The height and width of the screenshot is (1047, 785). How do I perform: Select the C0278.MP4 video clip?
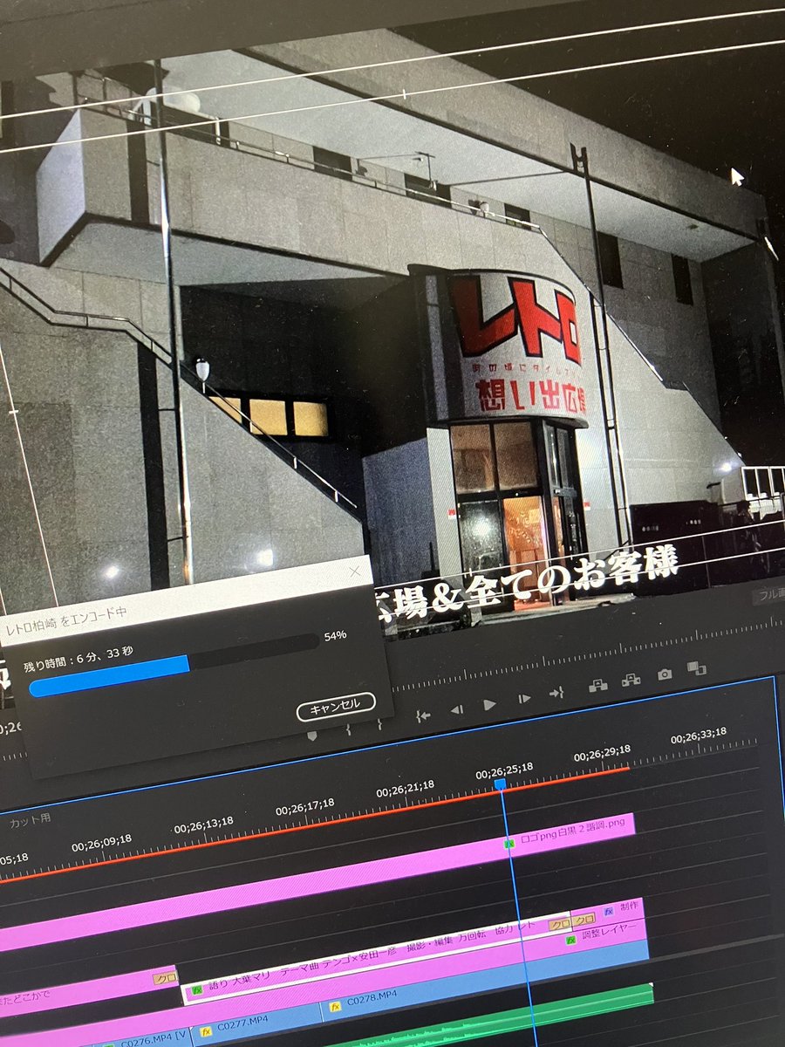(484, 980)
